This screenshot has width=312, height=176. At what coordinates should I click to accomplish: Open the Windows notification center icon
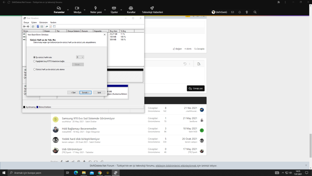tap(307, 173)
